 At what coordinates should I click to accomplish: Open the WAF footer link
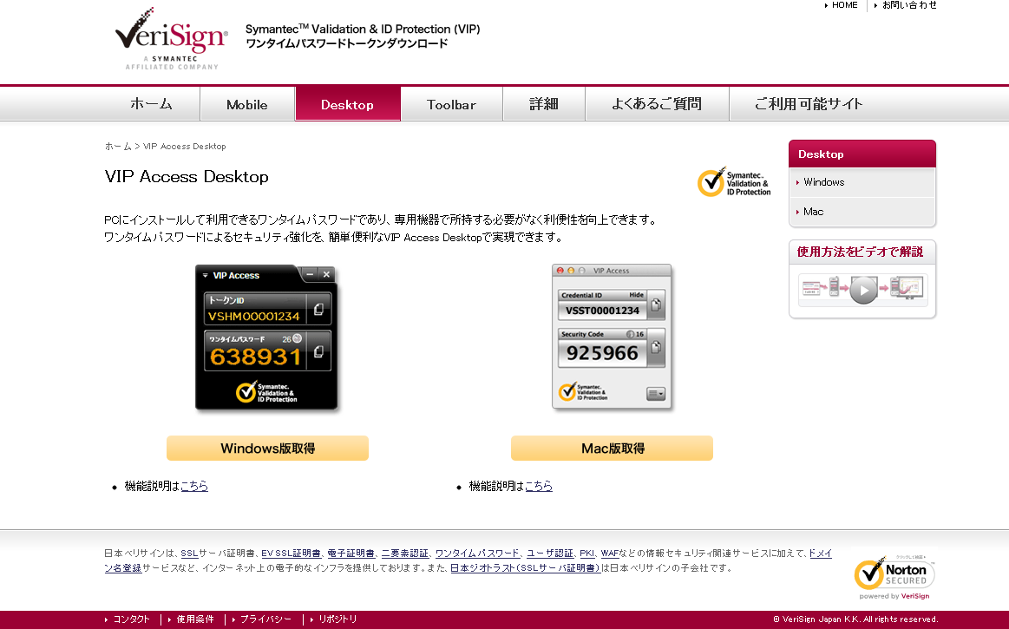tap(609, 553)
